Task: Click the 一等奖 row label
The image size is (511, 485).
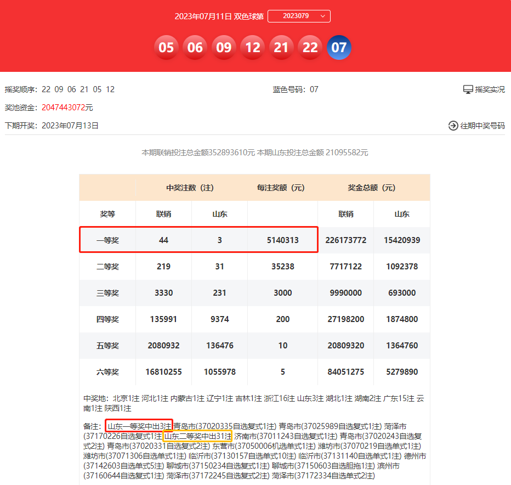Action: tap(107, 240)
